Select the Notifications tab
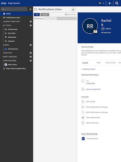This screenshot has width=121, height=162. click(39, 19)
